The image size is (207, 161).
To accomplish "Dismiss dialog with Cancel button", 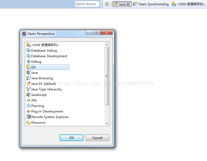I will tap(97, 138).
